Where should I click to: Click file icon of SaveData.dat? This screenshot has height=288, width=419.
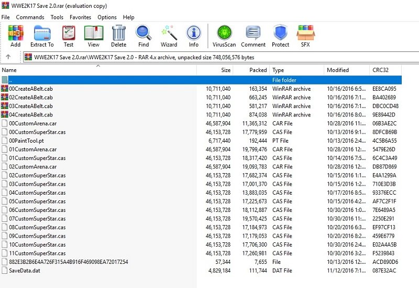click(5, 270)
